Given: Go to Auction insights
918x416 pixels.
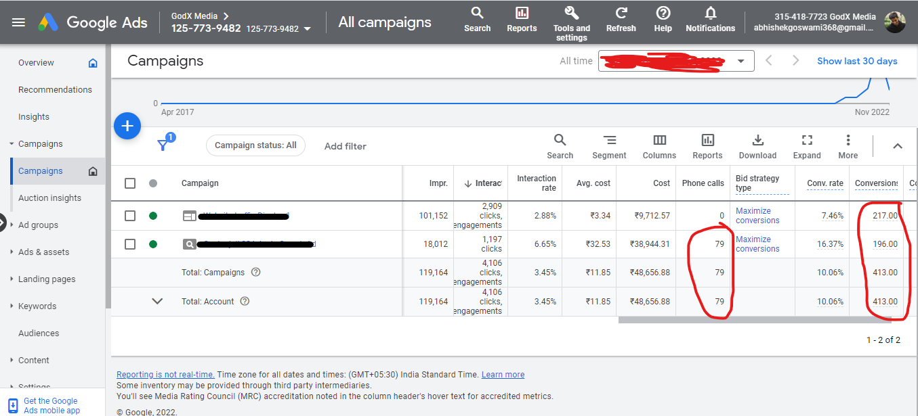Looking at the screenshot, I should [49, 198].
